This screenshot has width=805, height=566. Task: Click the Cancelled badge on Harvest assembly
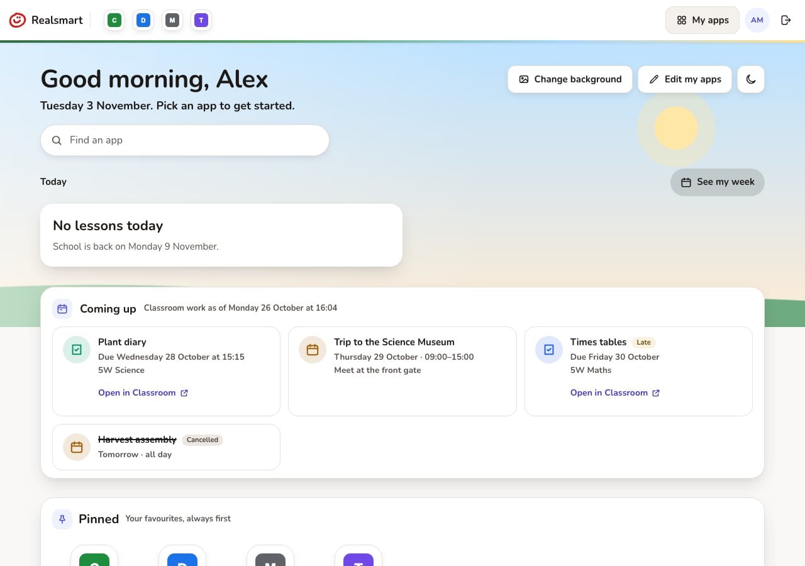pyautogui.click(x=203, y=440)
